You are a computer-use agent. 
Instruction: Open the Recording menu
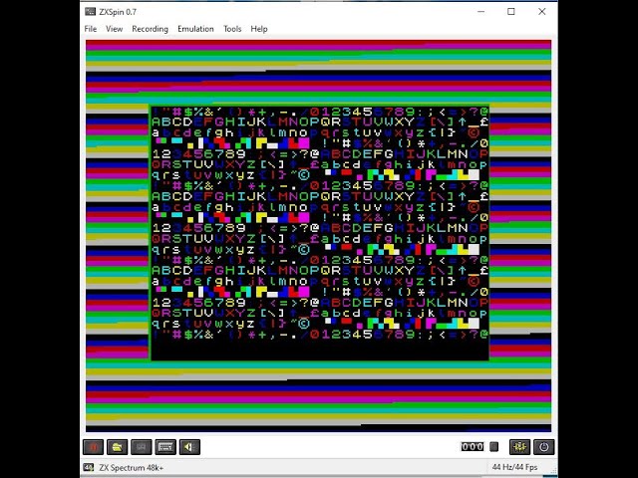click(x=150, y=29)
